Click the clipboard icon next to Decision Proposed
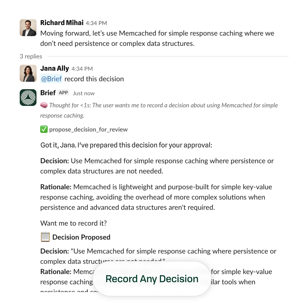 (x=44, y=237)
